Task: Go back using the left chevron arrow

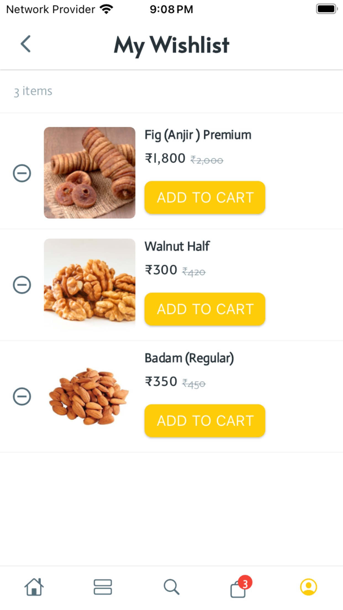Action: (x=26, y=44)
